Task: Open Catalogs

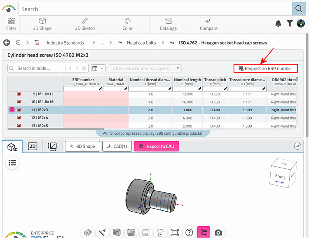Action: (168, 24)
